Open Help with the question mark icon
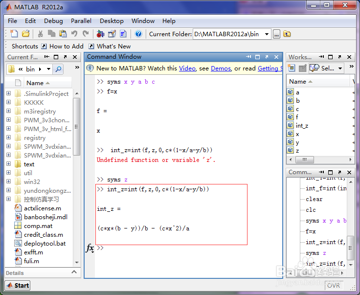The height and width of the screenshot is (295, 360). click(x=138, y=34)
